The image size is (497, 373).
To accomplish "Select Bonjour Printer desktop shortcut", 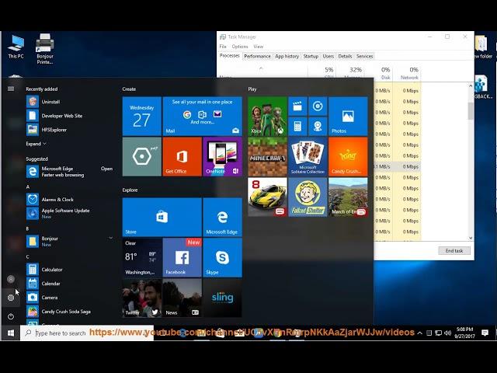I will coord(45,48).
